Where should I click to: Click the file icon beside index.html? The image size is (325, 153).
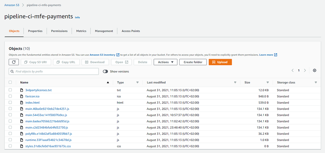point(21,103)
